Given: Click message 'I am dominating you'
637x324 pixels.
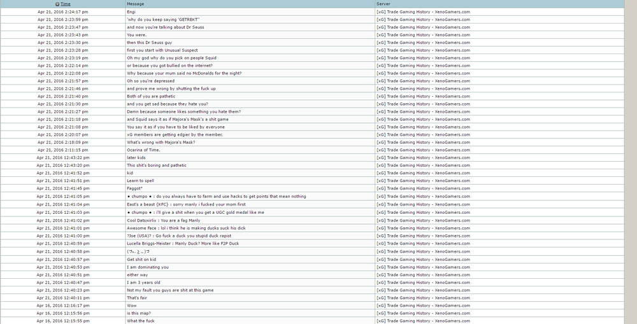Looking at the screenshot, I should pyautogui.click(x=148, y=267).
